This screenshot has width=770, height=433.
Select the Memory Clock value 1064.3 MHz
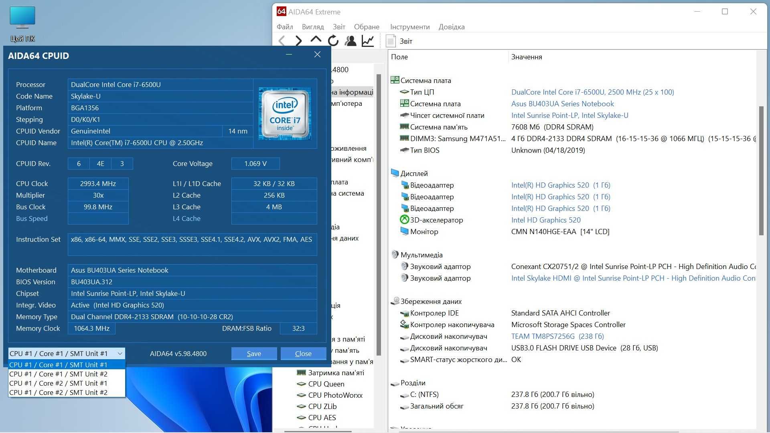click(x=91, y=328)
